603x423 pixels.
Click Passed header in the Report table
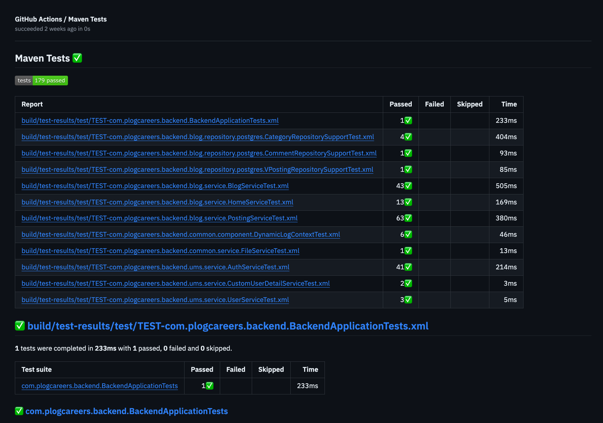pyautogui.click(x=401, y=104)
